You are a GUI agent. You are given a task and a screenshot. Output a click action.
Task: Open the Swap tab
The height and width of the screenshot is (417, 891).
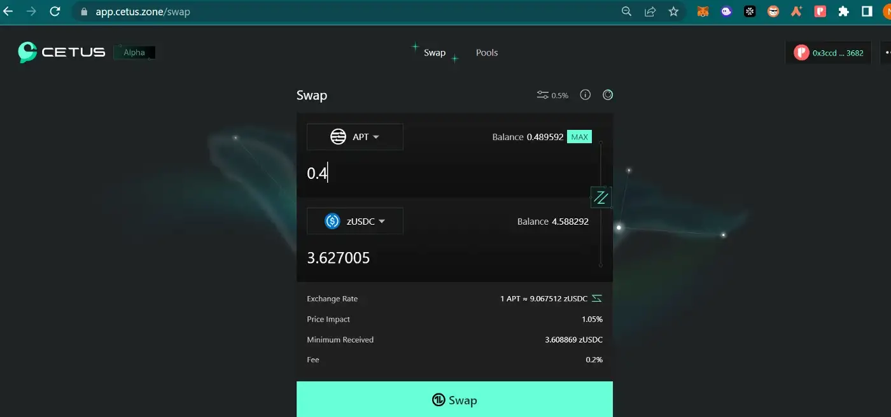[435, 53]
